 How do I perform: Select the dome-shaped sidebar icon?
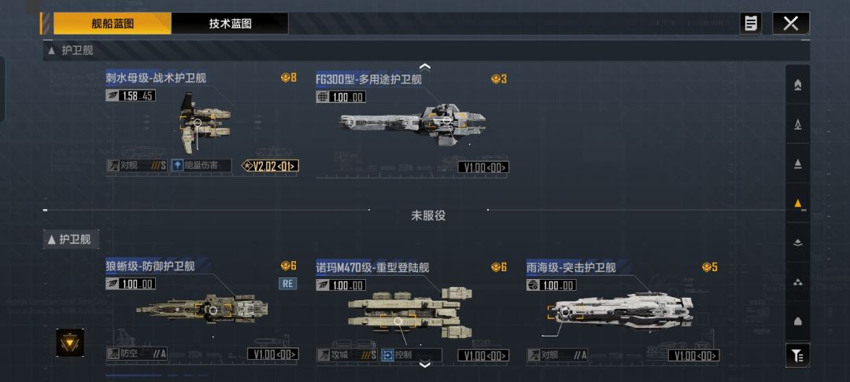click(x=797, y=321)
